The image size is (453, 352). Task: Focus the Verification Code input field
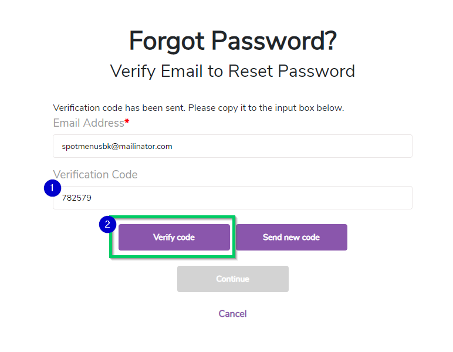click(x=264, y=198)
